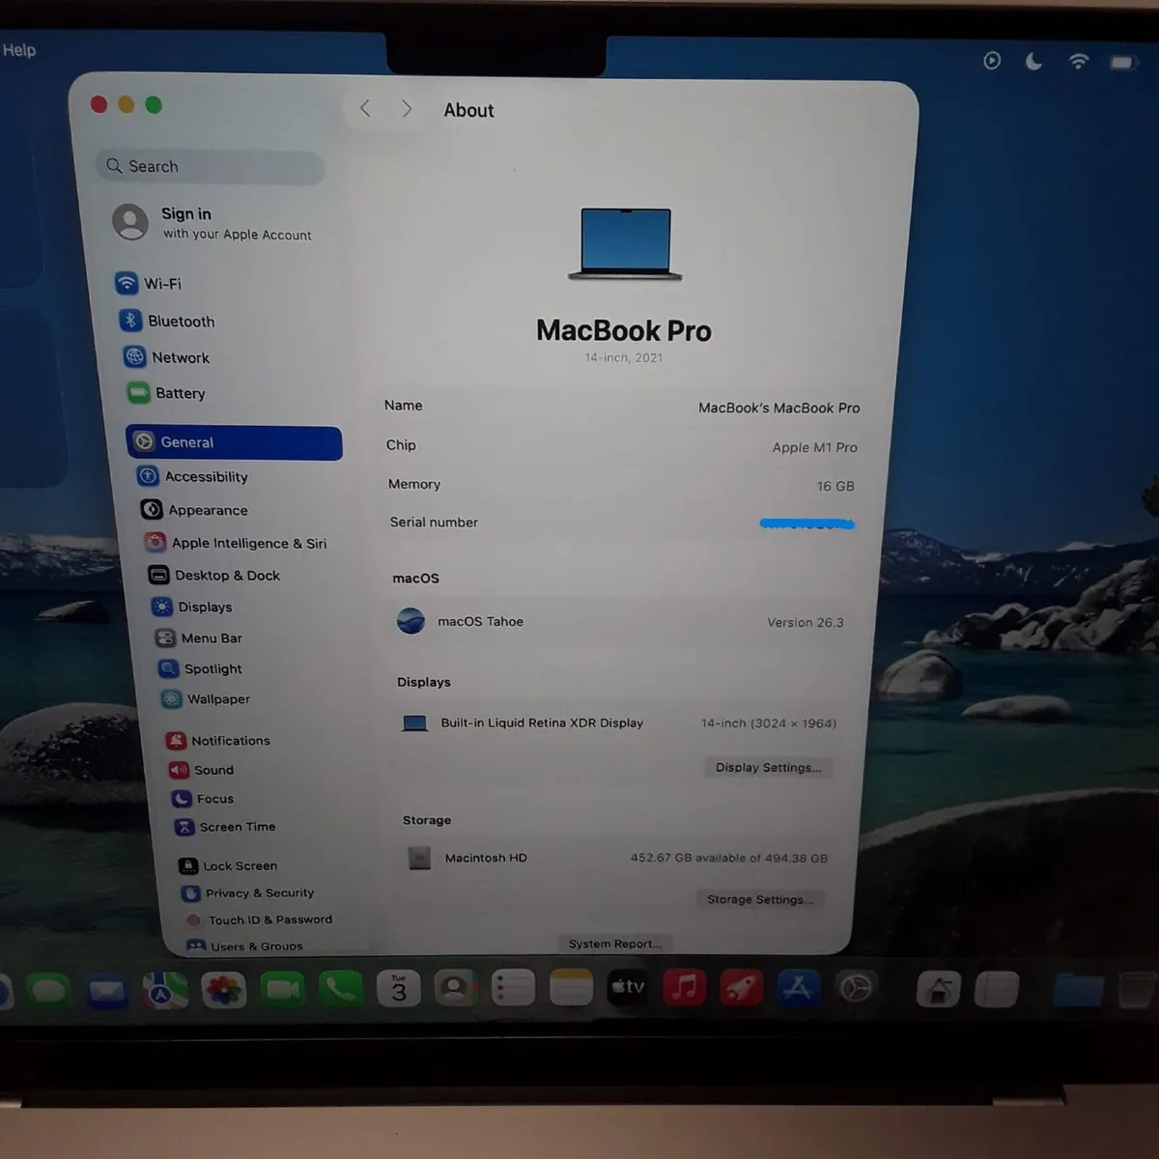This screenshot has height=1159, width=1159.
Task: Select Privacy & Security in the sidebar
Action: pos(259,892)
